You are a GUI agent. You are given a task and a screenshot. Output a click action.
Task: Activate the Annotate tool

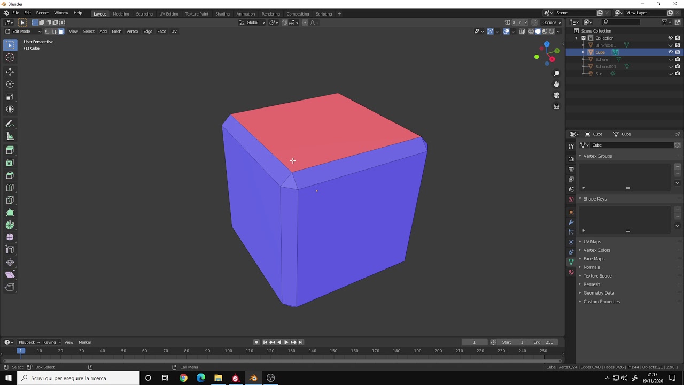(x=10, y=124)
